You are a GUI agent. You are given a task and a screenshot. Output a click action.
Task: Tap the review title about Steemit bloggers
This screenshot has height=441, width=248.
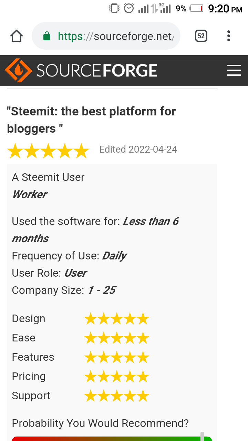coord(91,120)
